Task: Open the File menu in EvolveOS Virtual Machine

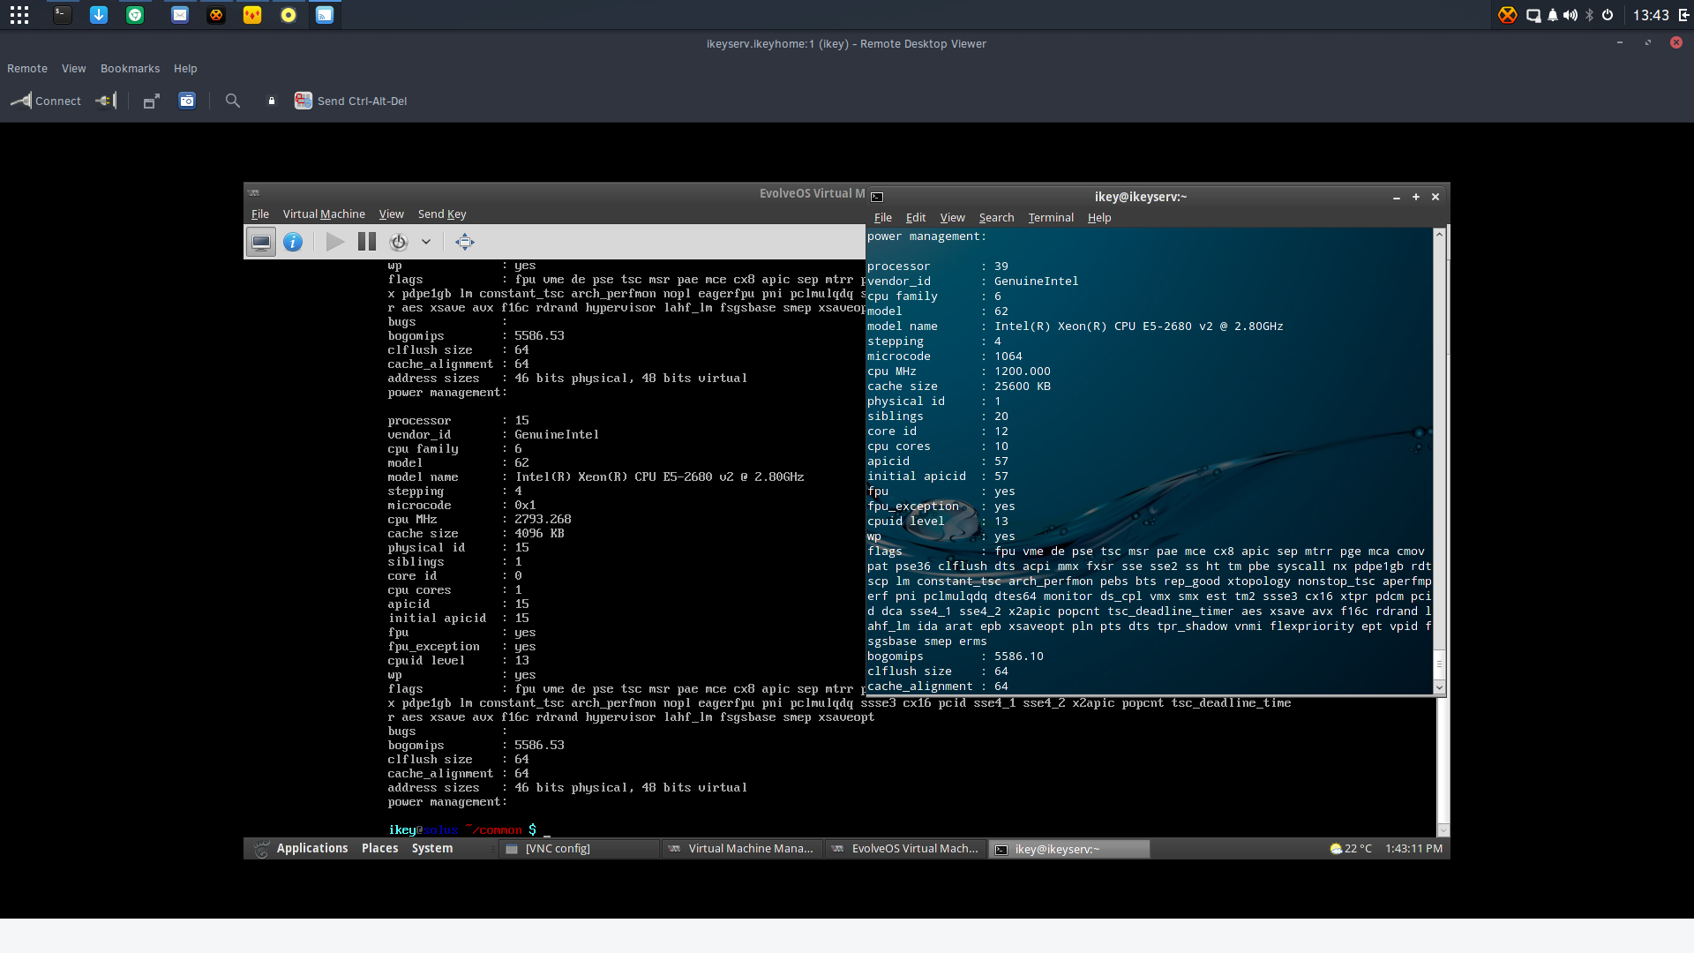Action: point(260,214)
